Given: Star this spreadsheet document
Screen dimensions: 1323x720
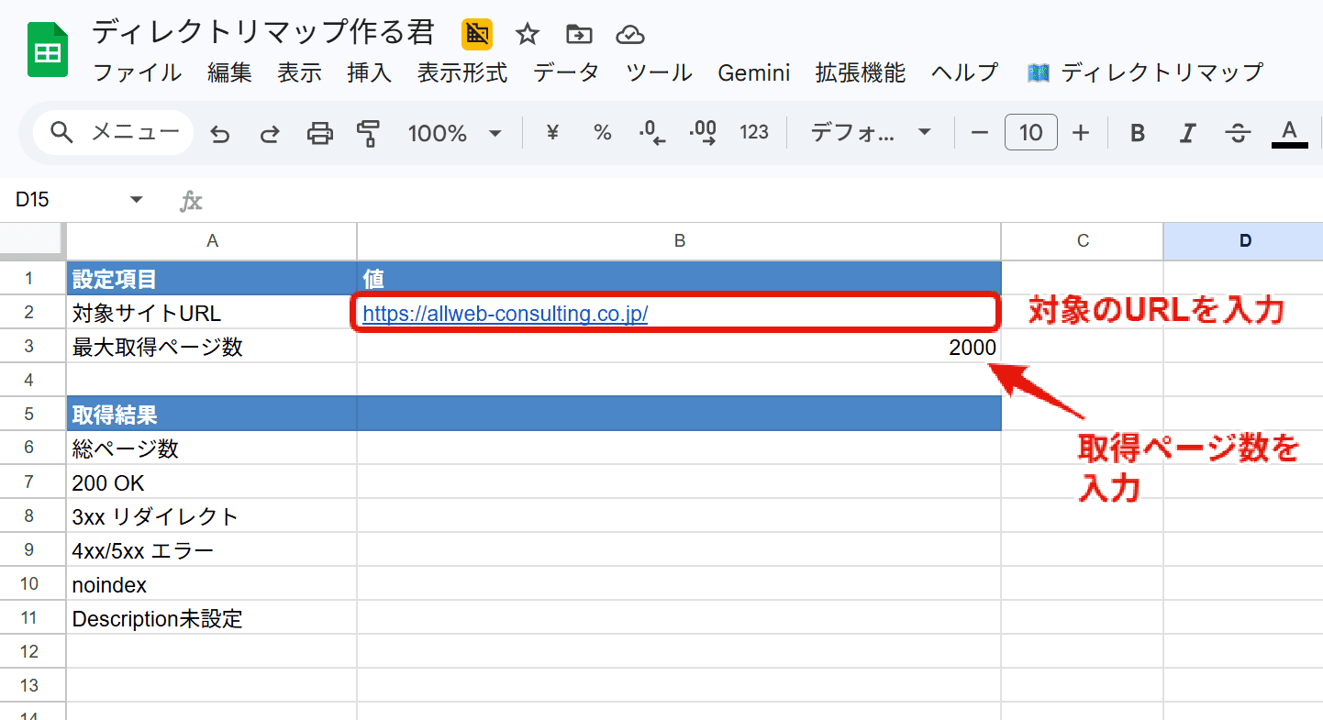Looking at the screenshot, I should coord(527,35).
